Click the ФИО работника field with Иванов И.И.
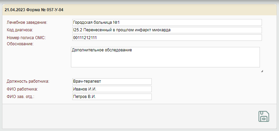Viewport: 279px width, 131px height. coord(112,89)
